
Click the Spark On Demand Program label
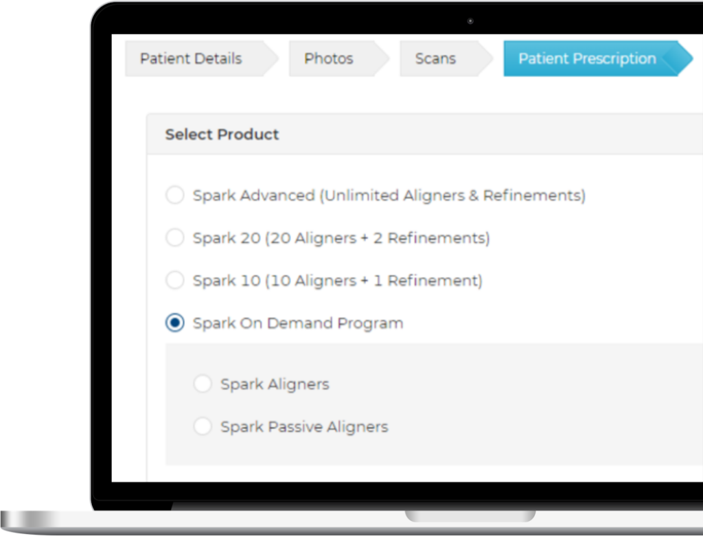click(297, 323)
